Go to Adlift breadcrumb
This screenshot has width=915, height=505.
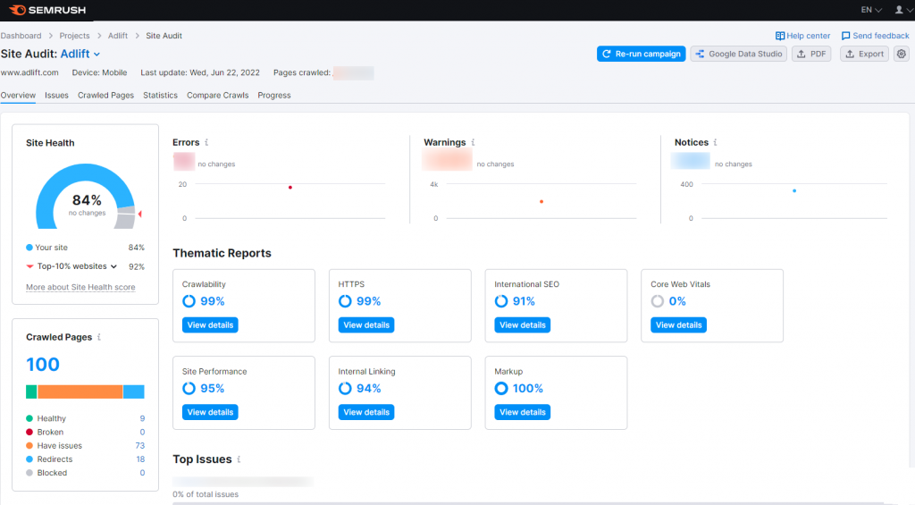pos(118,36)
